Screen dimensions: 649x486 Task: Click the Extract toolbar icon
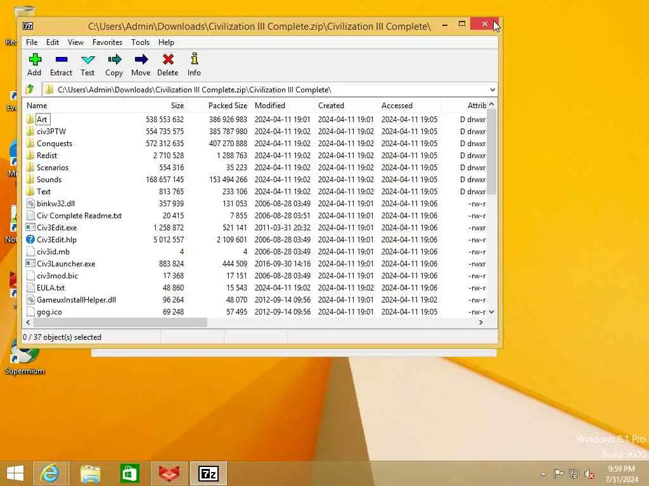point(61,60)
